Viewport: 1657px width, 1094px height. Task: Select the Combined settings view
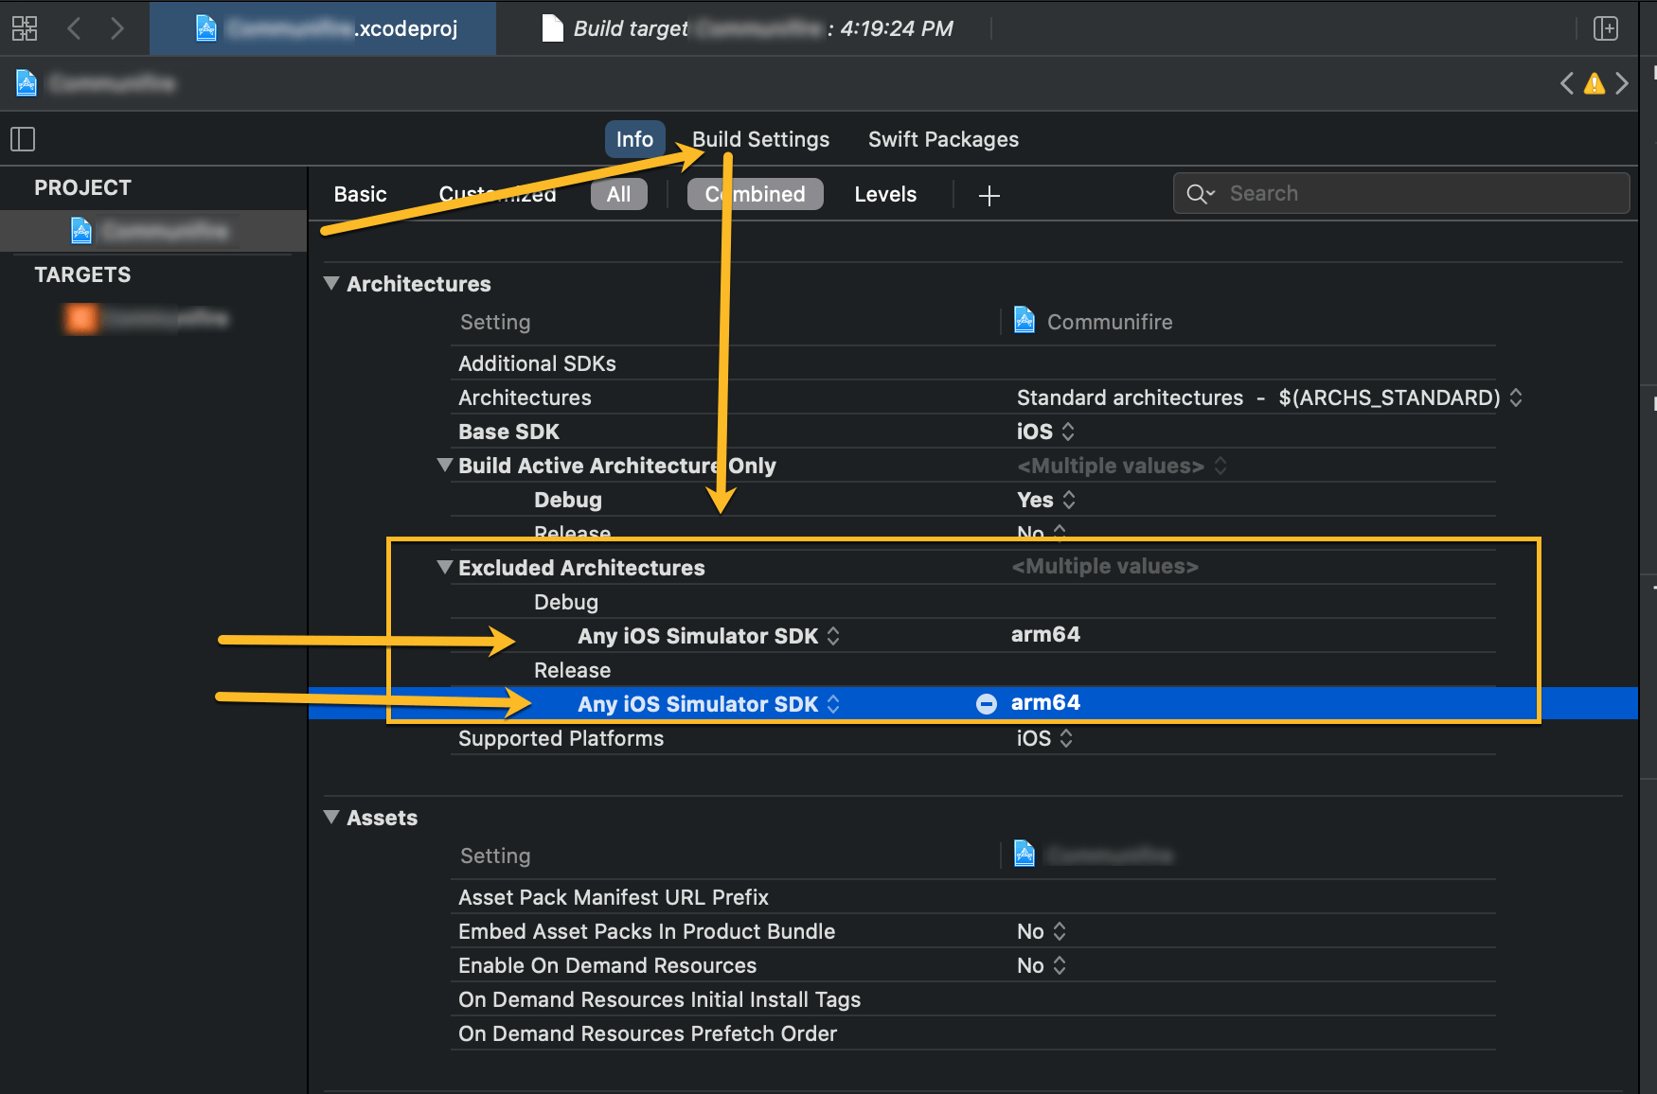point(755,194)
